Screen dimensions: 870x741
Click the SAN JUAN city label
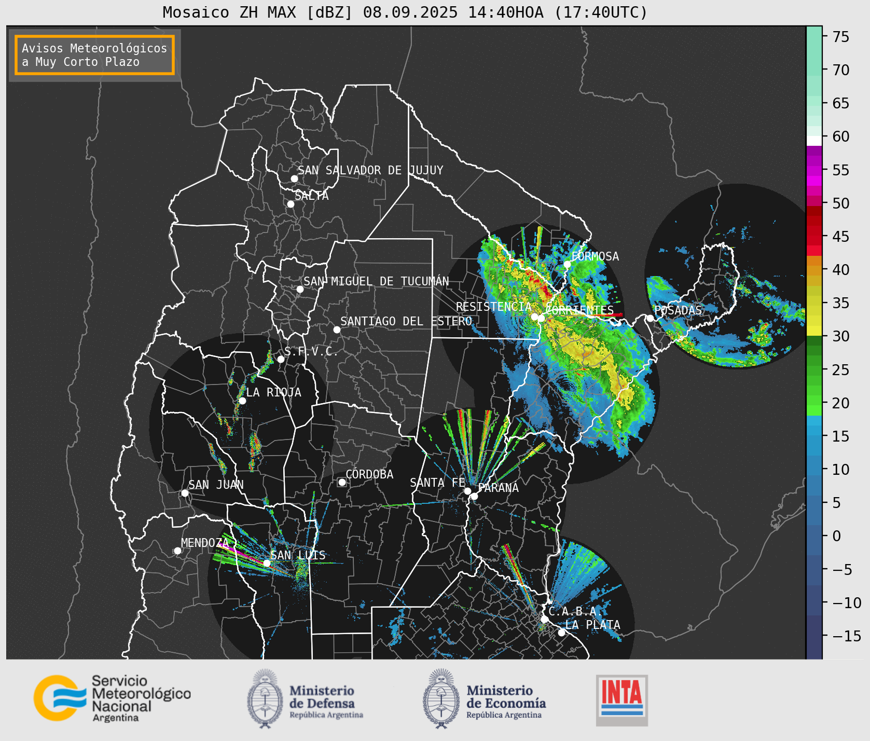pyautogui.click(x=216, y=485)
